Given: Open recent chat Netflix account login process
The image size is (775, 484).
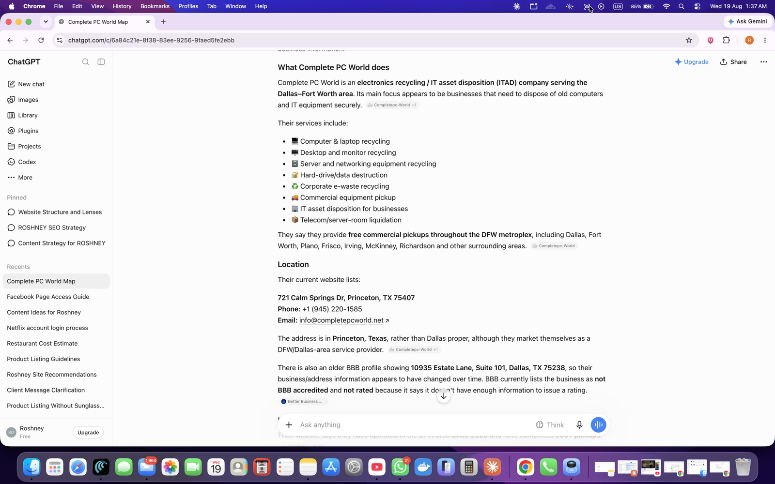Looking at the screenshot, I should click(56, 328).
